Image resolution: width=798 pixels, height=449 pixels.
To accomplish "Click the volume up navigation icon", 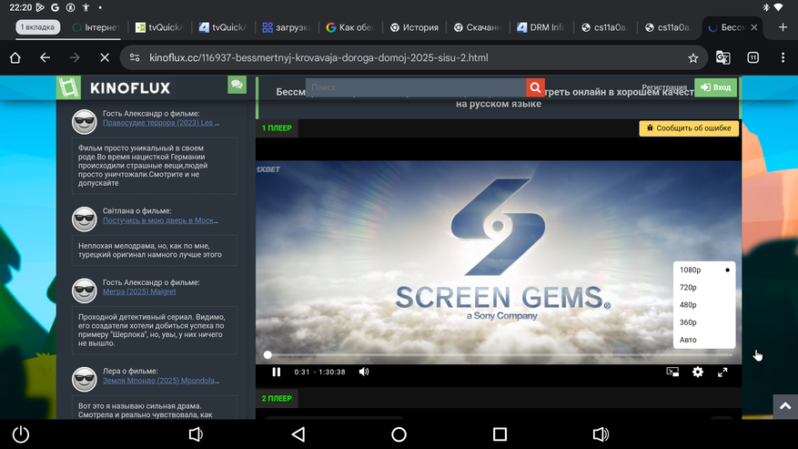I will coord(601,434).
